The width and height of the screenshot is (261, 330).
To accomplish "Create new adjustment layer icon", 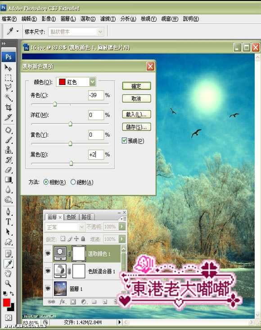I will [x=84, y=302].
